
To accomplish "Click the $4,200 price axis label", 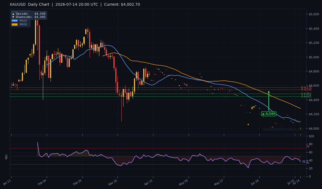I will [314, 114].
